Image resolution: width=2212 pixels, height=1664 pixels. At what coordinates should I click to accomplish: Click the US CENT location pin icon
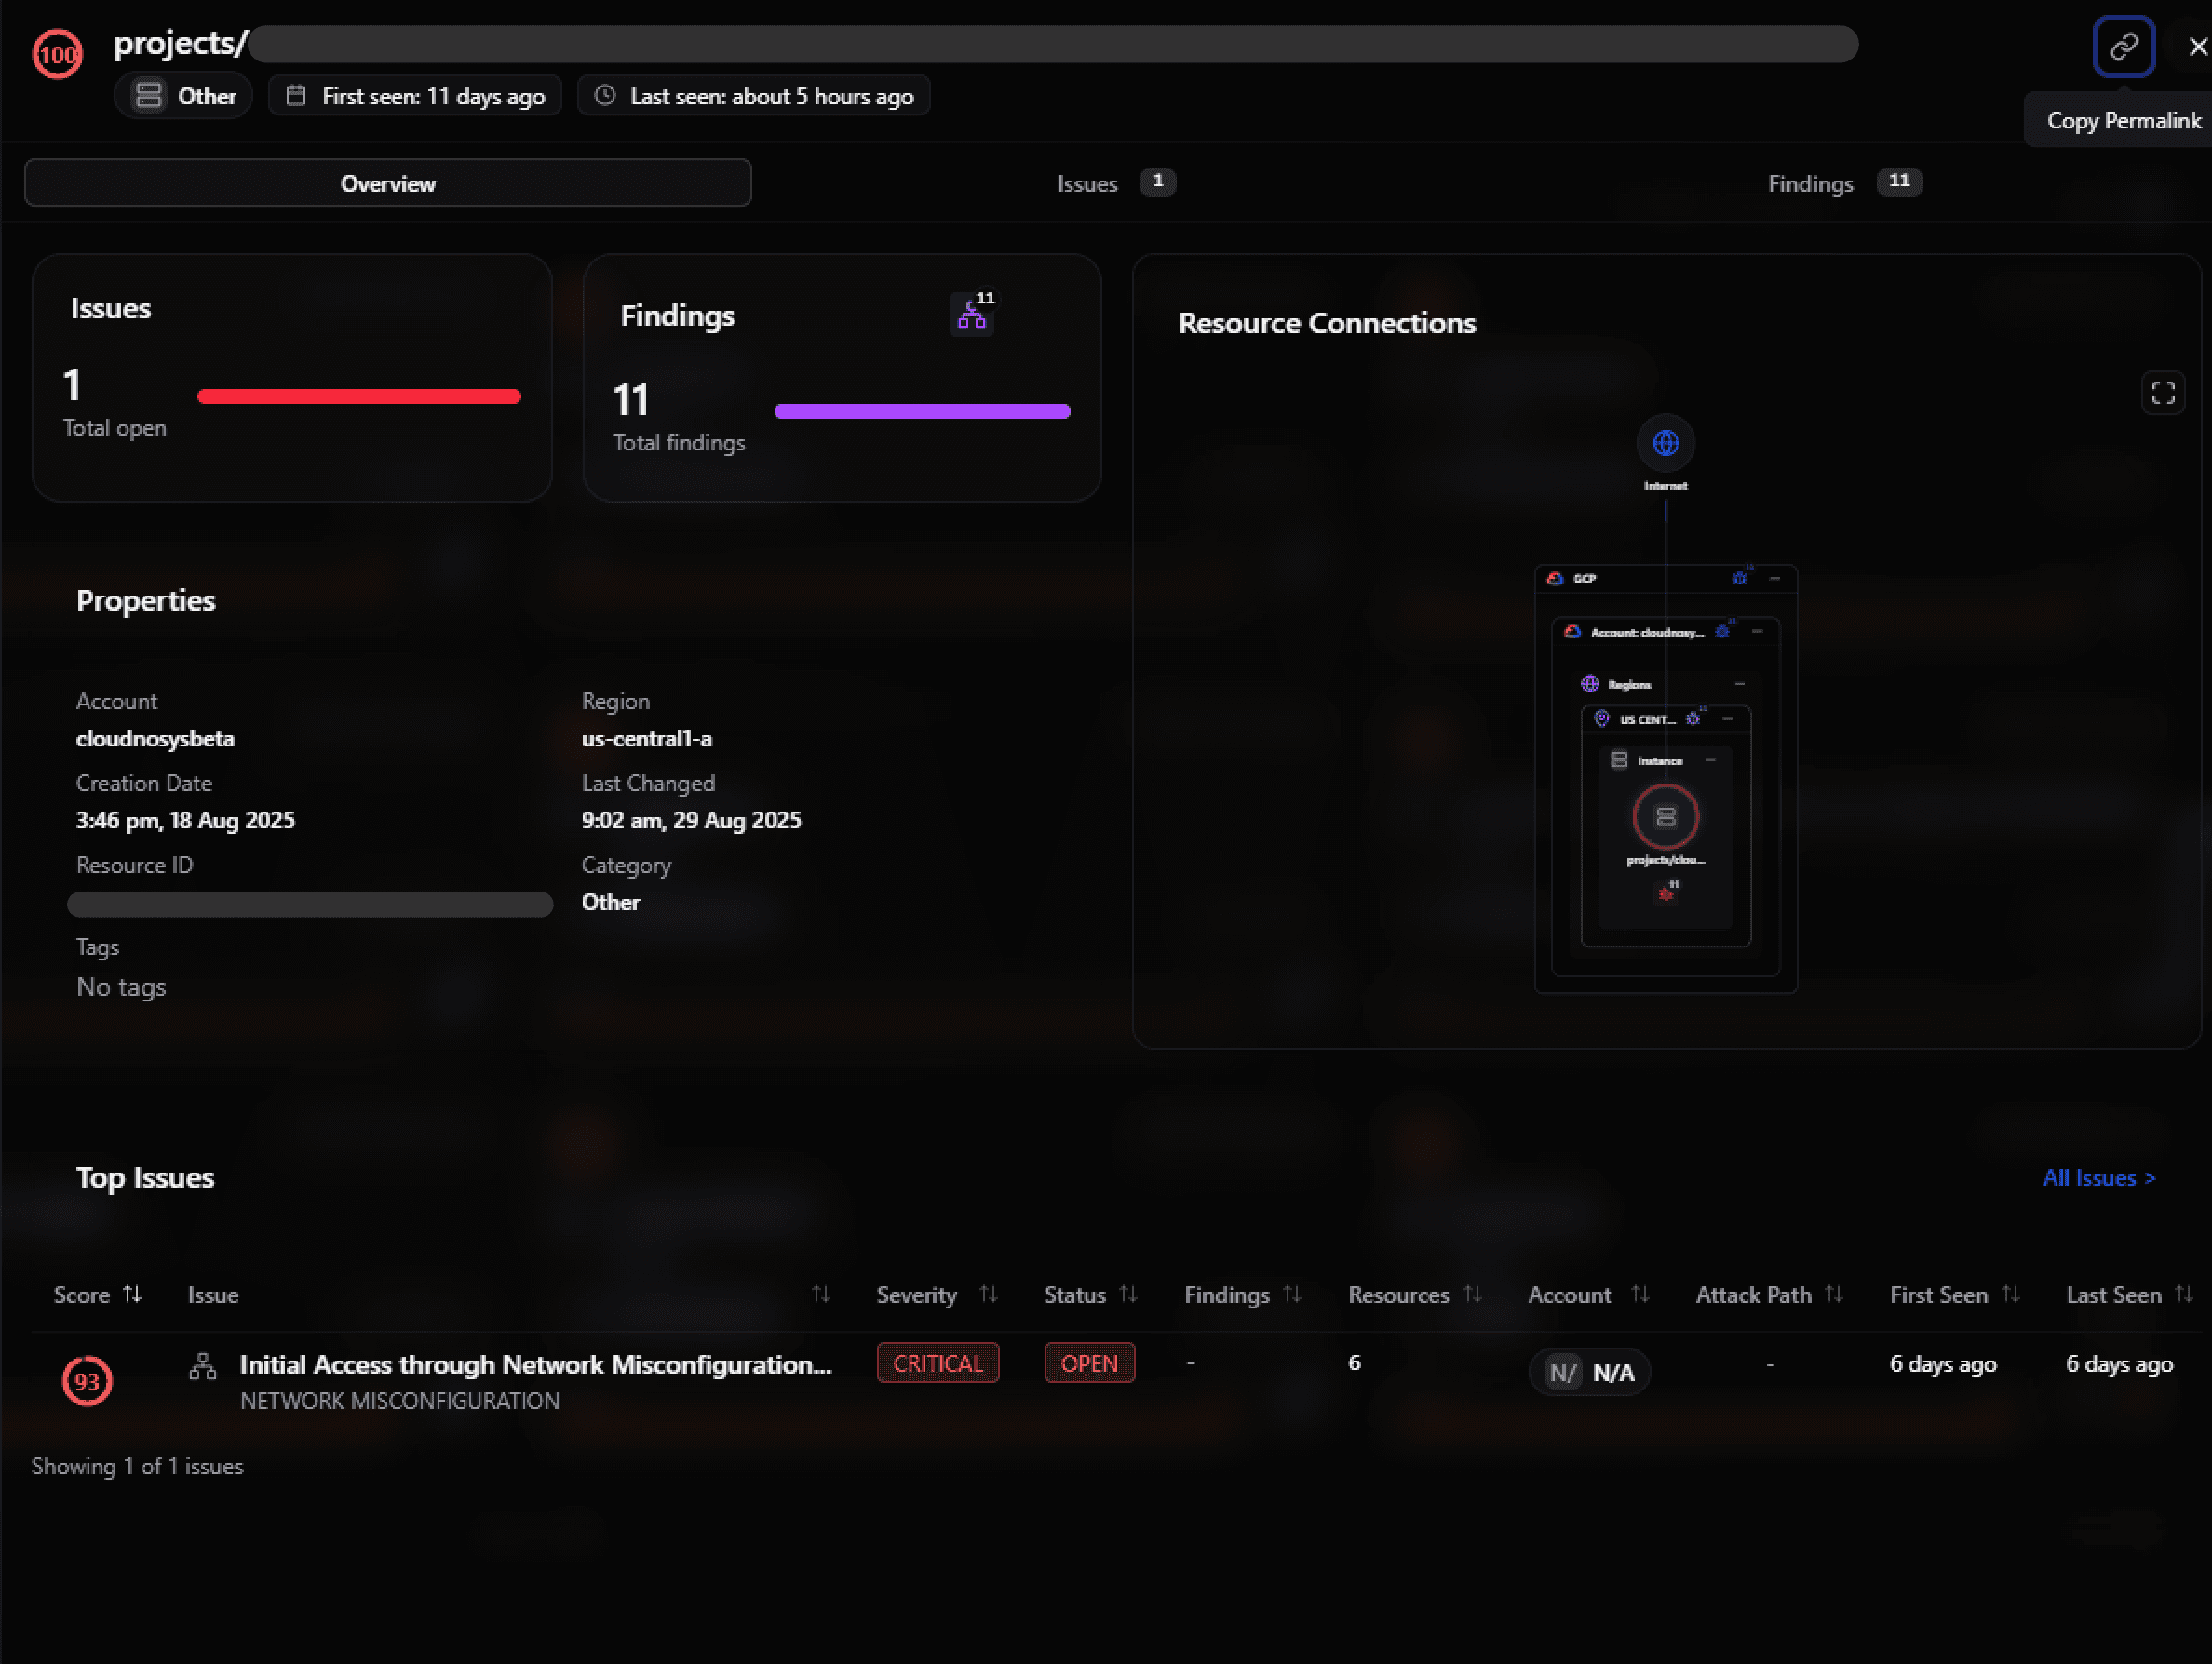click(x=1601, y=718)
